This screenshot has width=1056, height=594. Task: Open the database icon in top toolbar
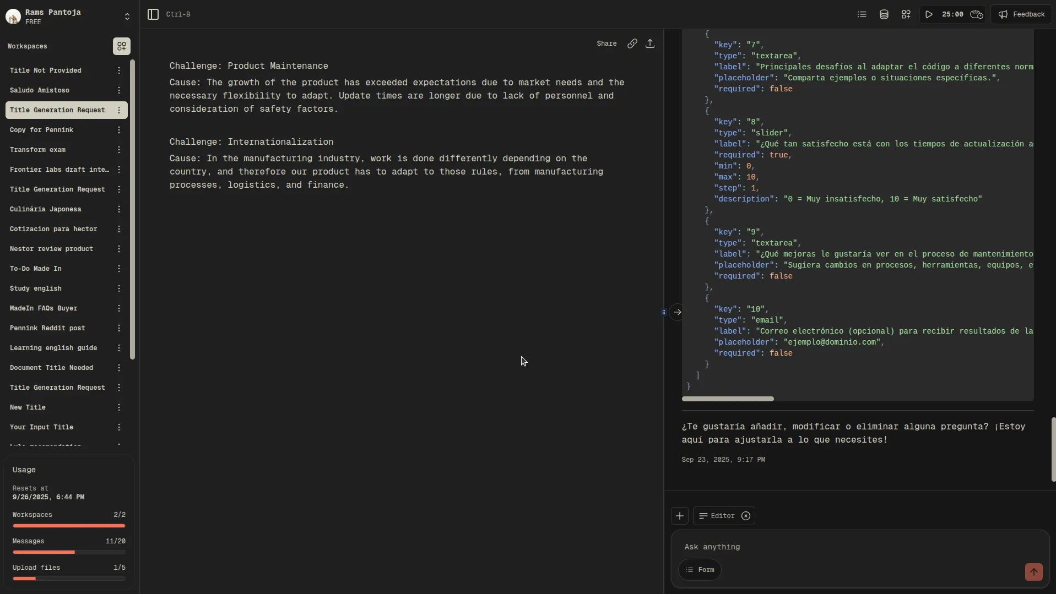[884, 14]
